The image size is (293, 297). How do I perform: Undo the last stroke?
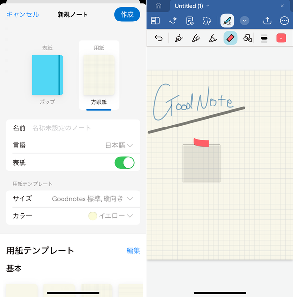(x=158, y=38)
